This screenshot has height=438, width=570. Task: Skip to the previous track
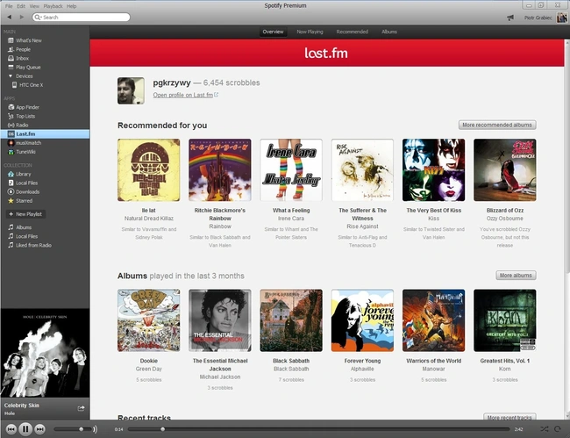pos(11,429)
